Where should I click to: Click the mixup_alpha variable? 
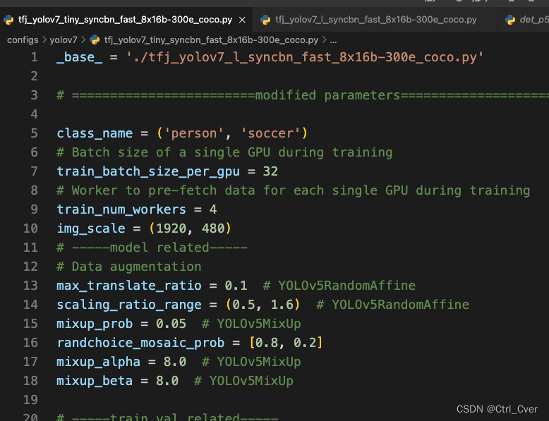98,362
